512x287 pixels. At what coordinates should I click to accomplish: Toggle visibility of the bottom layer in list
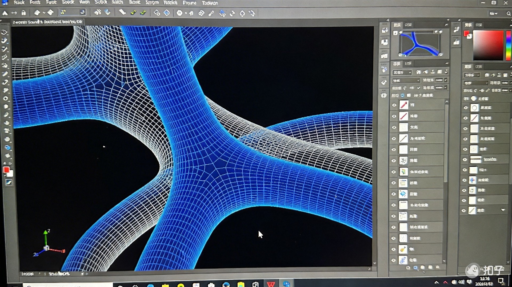coord(393,260)
